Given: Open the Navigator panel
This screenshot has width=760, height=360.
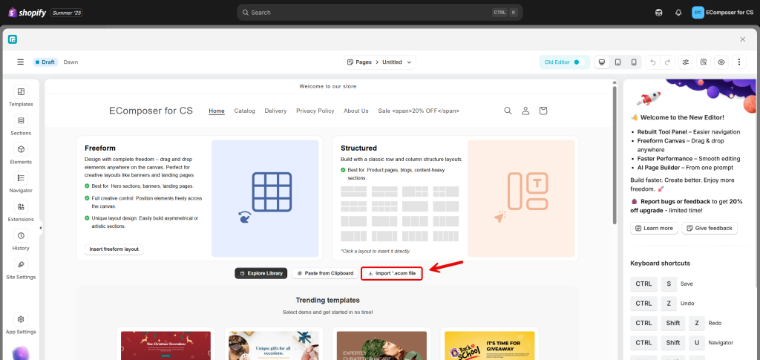Looking at the screenshot, I should coord(21,183).
